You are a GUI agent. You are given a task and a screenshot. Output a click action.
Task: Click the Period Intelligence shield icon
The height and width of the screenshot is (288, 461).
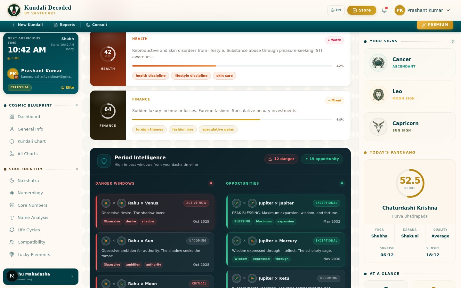[x=104, y=161]
